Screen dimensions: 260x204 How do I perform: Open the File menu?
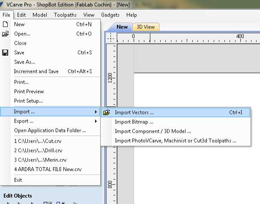point(6,15)
